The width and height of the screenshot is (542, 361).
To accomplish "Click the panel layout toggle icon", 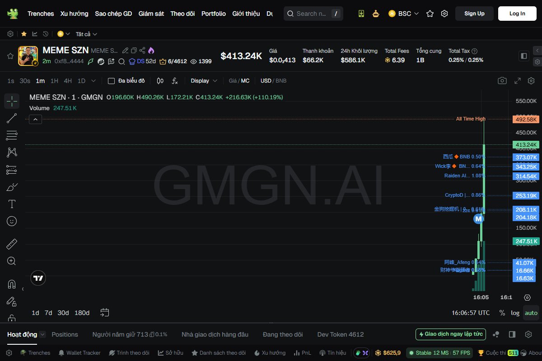I will pyautogui.click(x=524, y=56).
